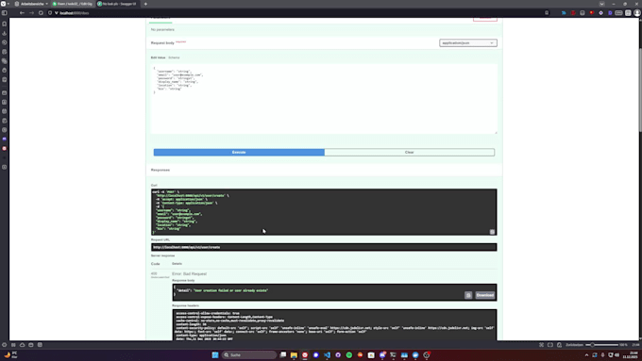Open the user profile avatar
Viewport: 642px width, 361px height.
[637, 13]
